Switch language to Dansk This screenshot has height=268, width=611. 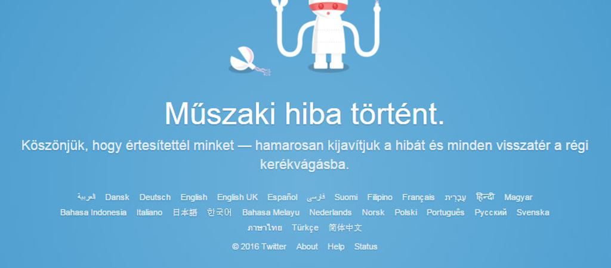pos(118,197)
